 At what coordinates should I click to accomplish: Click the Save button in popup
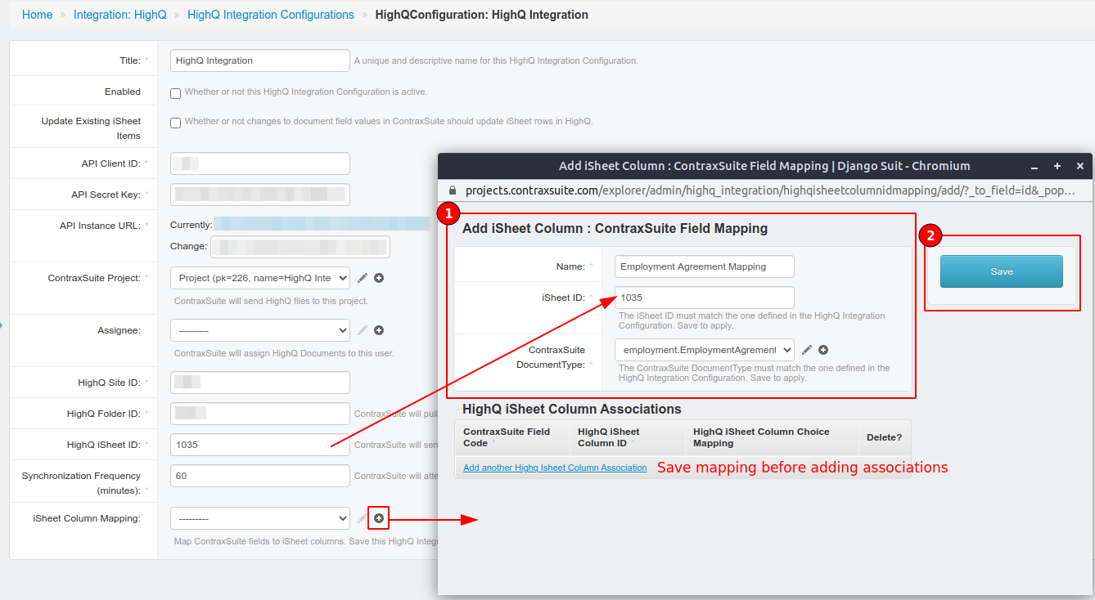tap(1002, 271)
